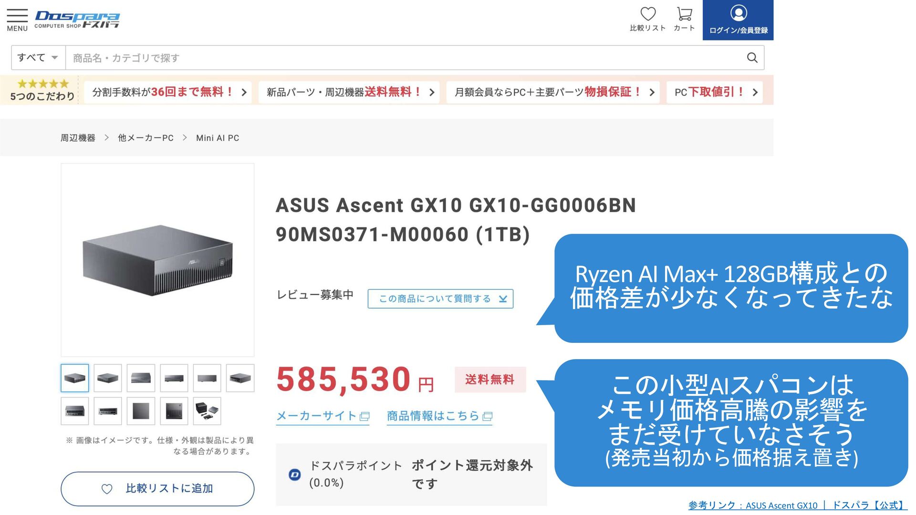Click the product name search field
Screen dimensions: 916x515
click(406, 58)
